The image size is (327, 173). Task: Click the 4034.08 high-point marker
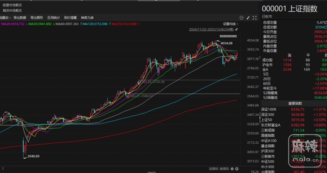226,43
